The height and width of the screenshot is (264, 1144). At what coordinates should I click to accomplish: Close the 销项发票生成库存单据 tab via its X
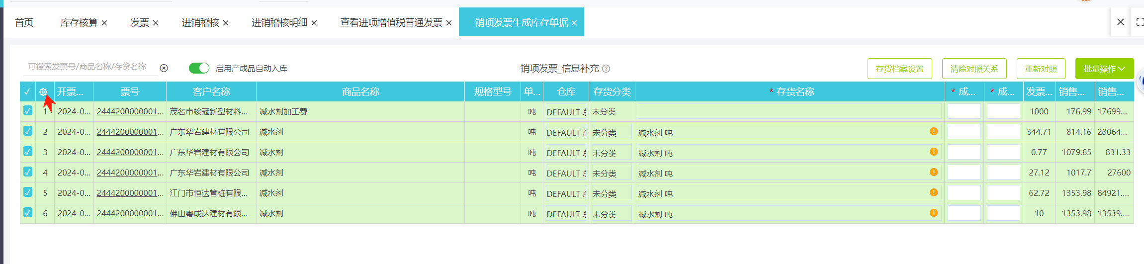pos(574,23)
